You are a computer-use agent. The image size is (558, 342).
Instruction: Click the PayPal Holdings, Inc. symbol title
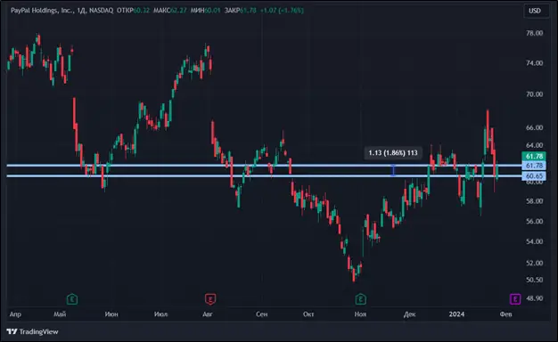tap(41, 11)
